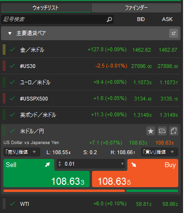Toggle the checkmark for #US30
184x213 pixels.
tap(12, 66)
